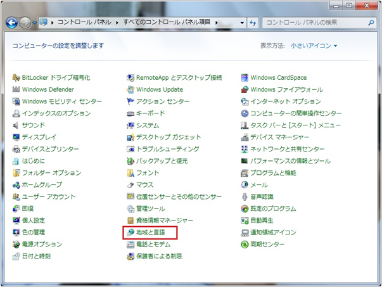Open the 電話とモデム link
382x287 pixels.
(153, 245)
